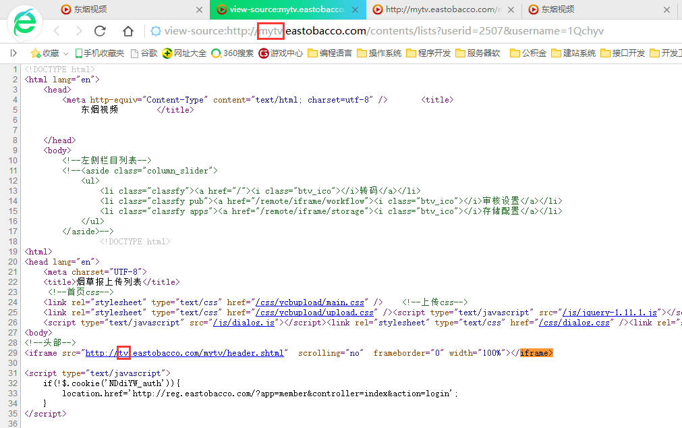The height and width of the screenshot is (428, 682).
Task: Open the 手机收藏夹 bookmark
Action: [99, 53]
